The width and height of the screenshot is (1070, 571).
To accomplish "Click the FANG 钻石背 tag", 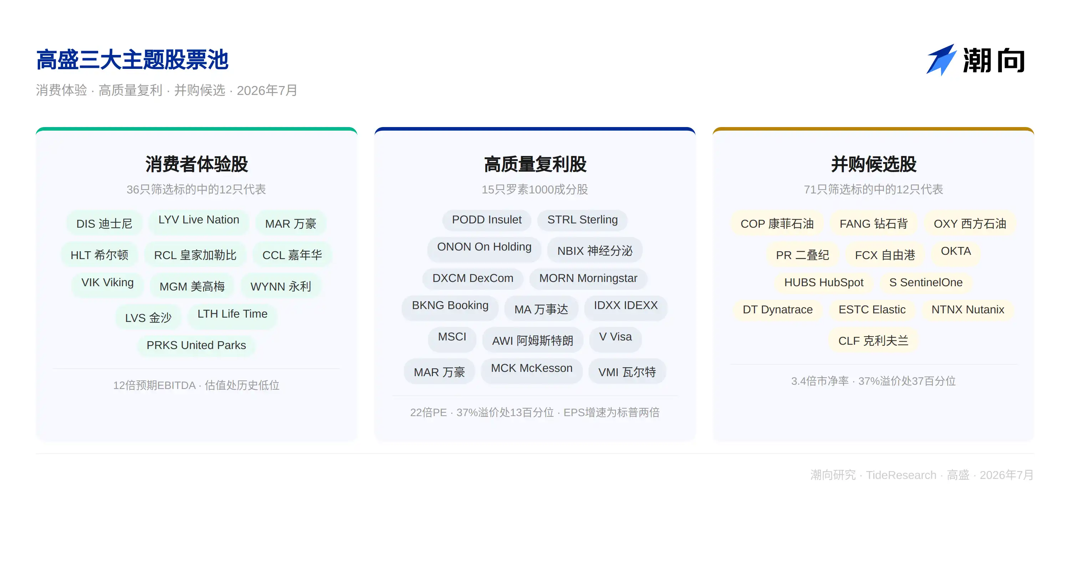I will [x=873, y=223].
